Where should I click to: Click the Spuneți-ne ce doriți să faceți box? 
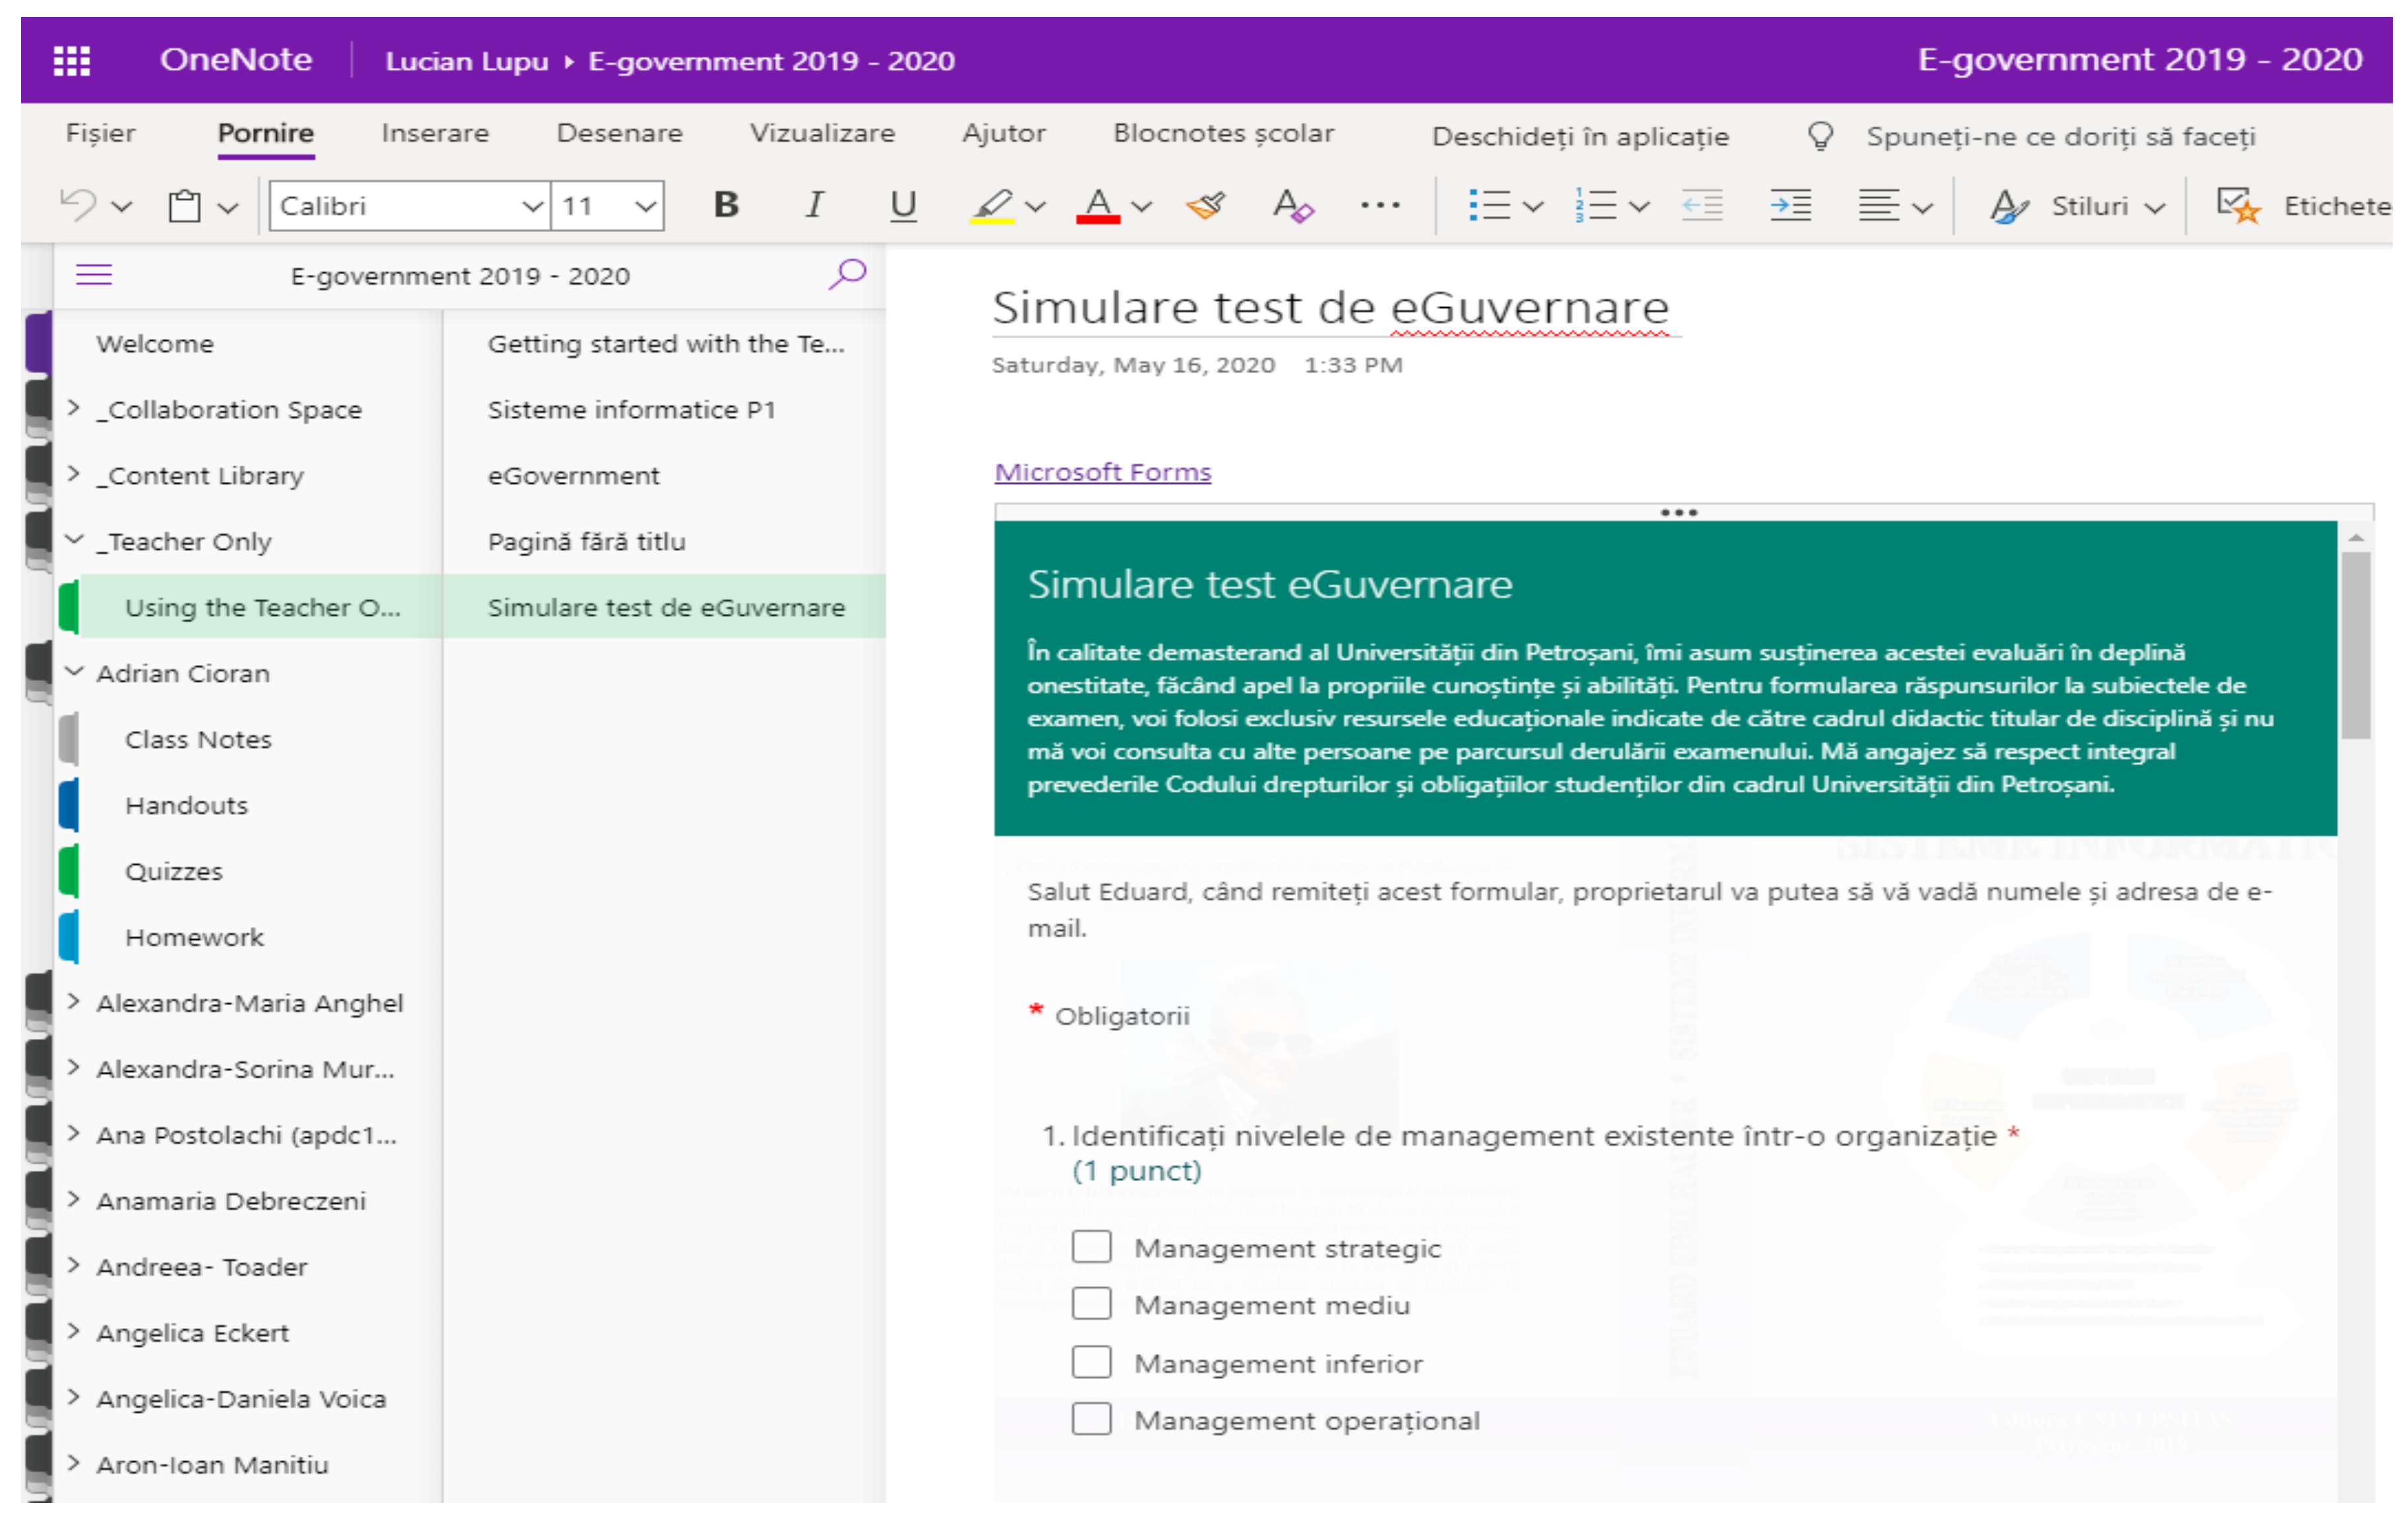click(x=2060, y=137)
